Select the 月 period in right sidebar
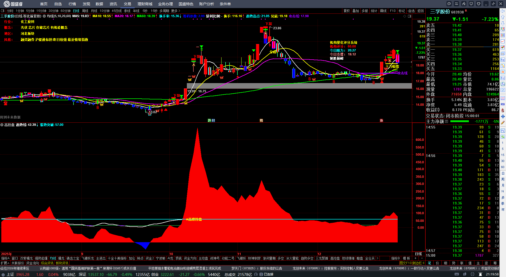 pos(503,185)
